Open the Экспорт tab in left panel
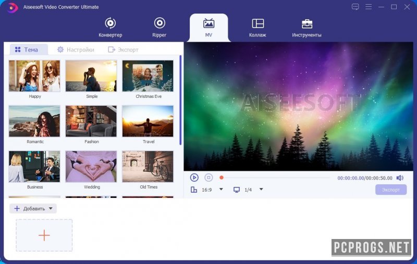Screen dimensions: 417x264 point(123,49)
